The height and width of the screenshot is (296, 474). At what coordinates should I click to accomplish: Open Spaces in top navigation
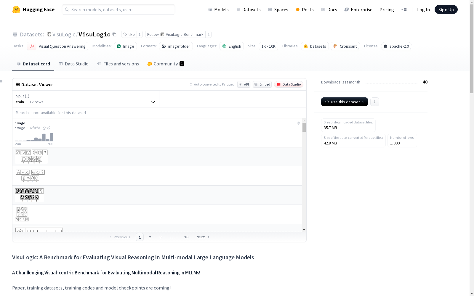pos(278,9)
